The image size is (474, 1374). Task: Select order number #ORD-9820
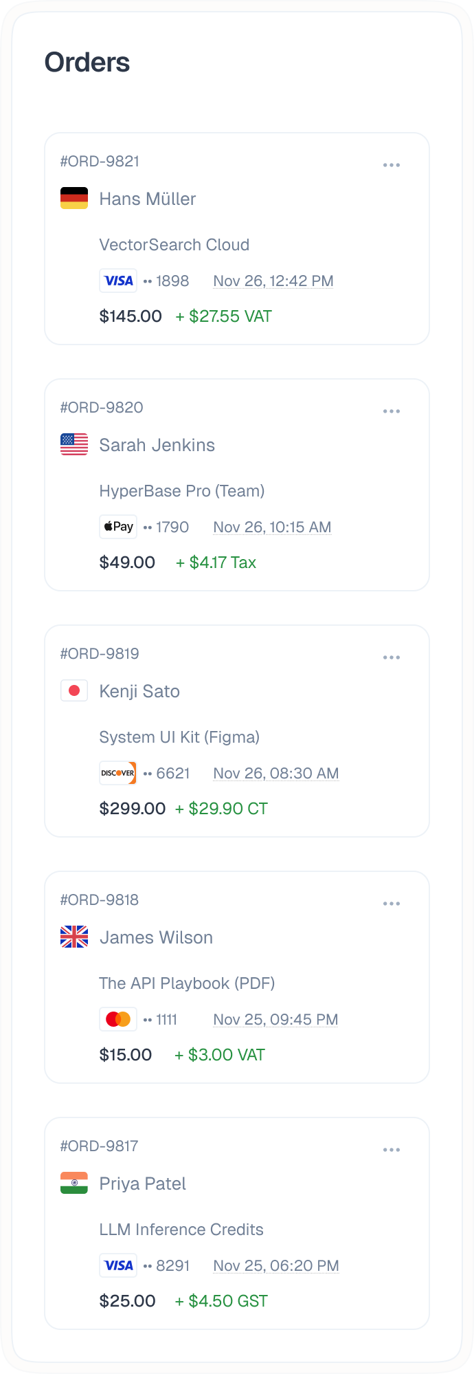101,407
